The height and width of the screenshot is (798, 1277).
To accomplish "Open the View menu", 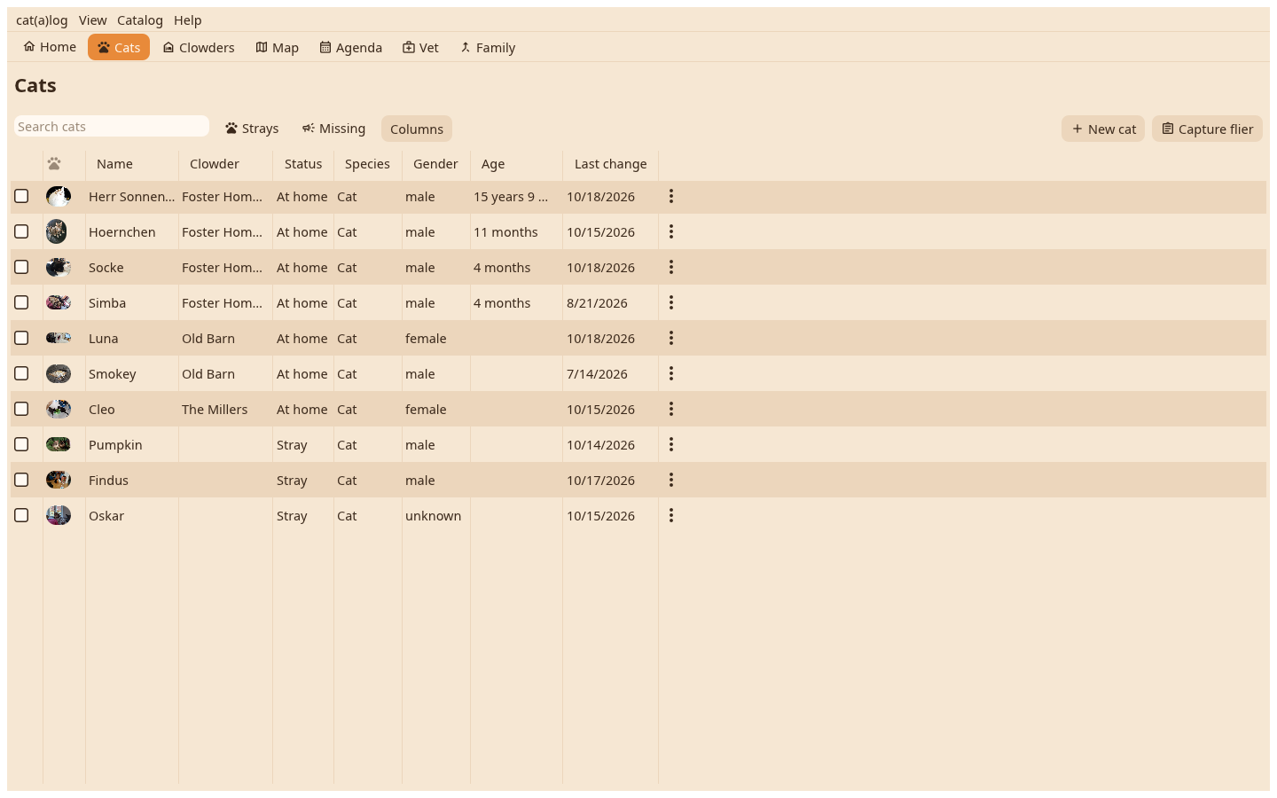I will click(92, 20).
